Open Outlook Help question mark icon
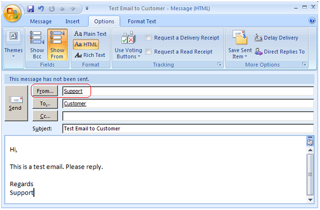 (x=312, y=20)
